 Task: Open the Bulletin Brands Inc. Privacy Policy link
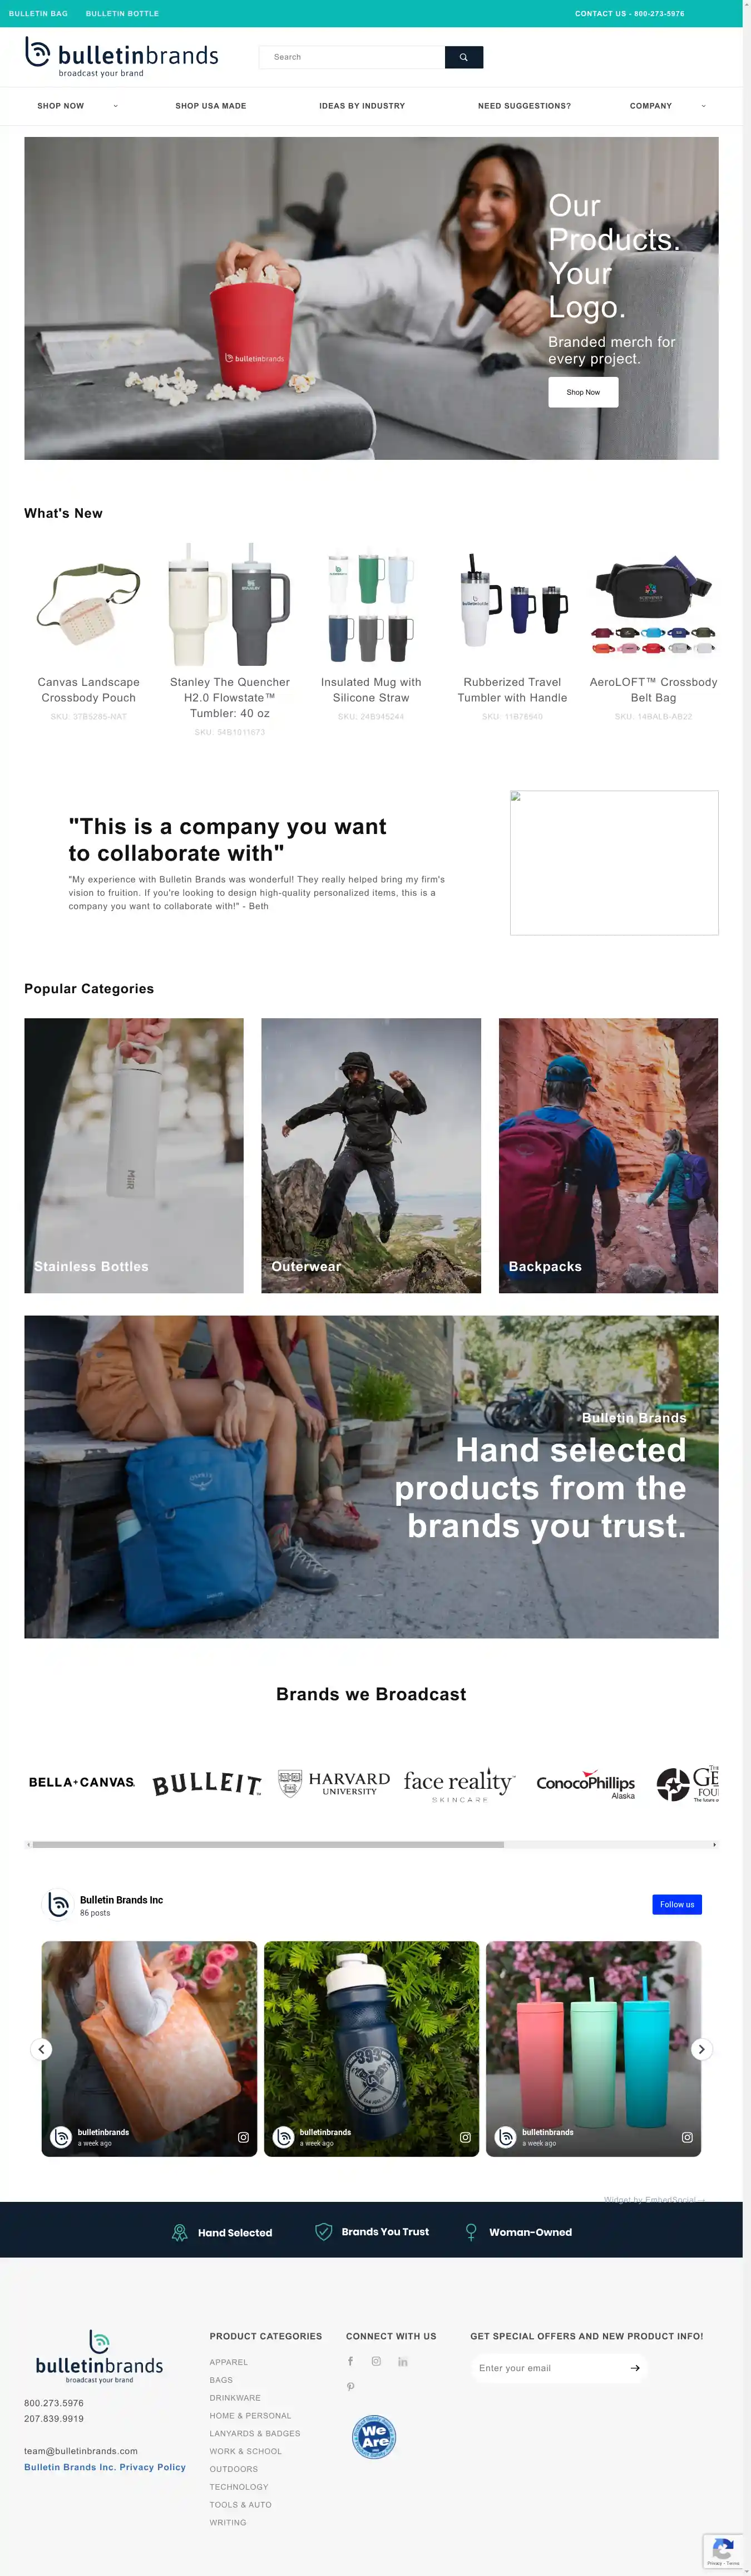pos(105,2467)
